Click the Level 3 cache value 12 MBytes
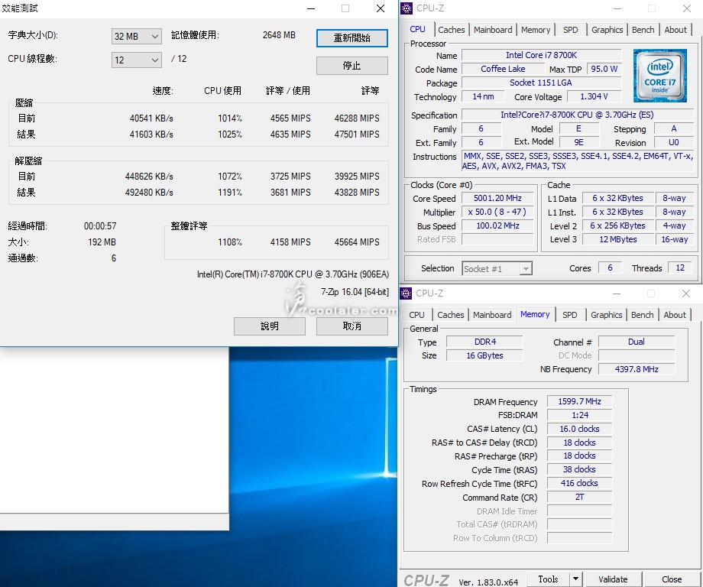Screen dimensions: 703x587 [618, 239]
